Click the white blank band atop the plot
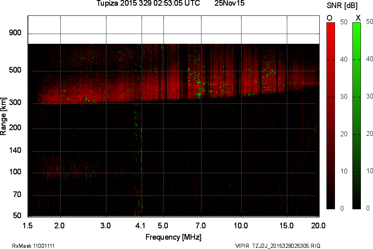Image resolution: width=373 pixels, height=249 pixels. (x=173, y=30)
